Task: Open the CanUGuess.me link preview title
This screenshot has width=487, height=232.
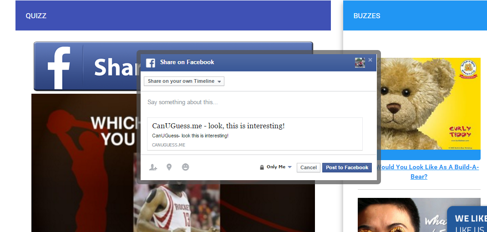Action: [218, 126]
